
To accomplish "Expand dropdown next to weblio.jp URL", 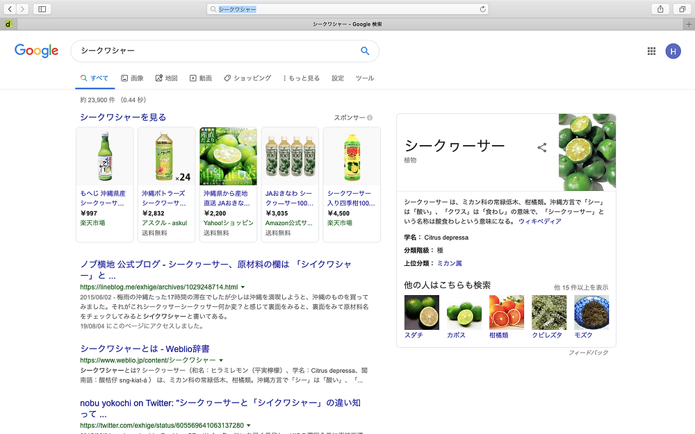I will 221,360.
